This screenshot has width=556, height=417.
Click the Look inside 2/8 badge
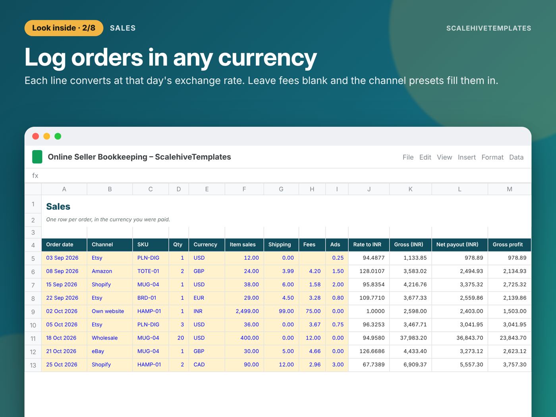click(64, 28)
